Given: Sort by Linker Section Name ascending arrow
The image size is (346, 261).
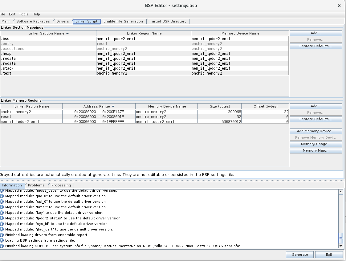Looking at the screenshot, I should click(67, 33).
